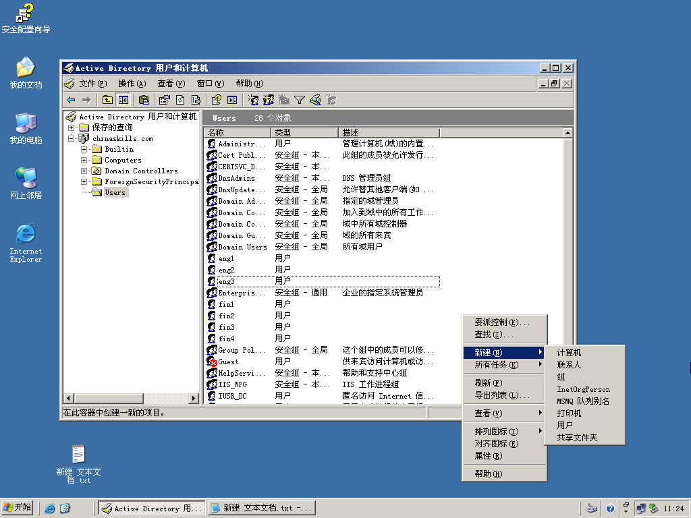Image resolution: width=691 pixels, height=518 pixels.
Task: Click the network connection tray icon
Action: (x=641, y=509)
